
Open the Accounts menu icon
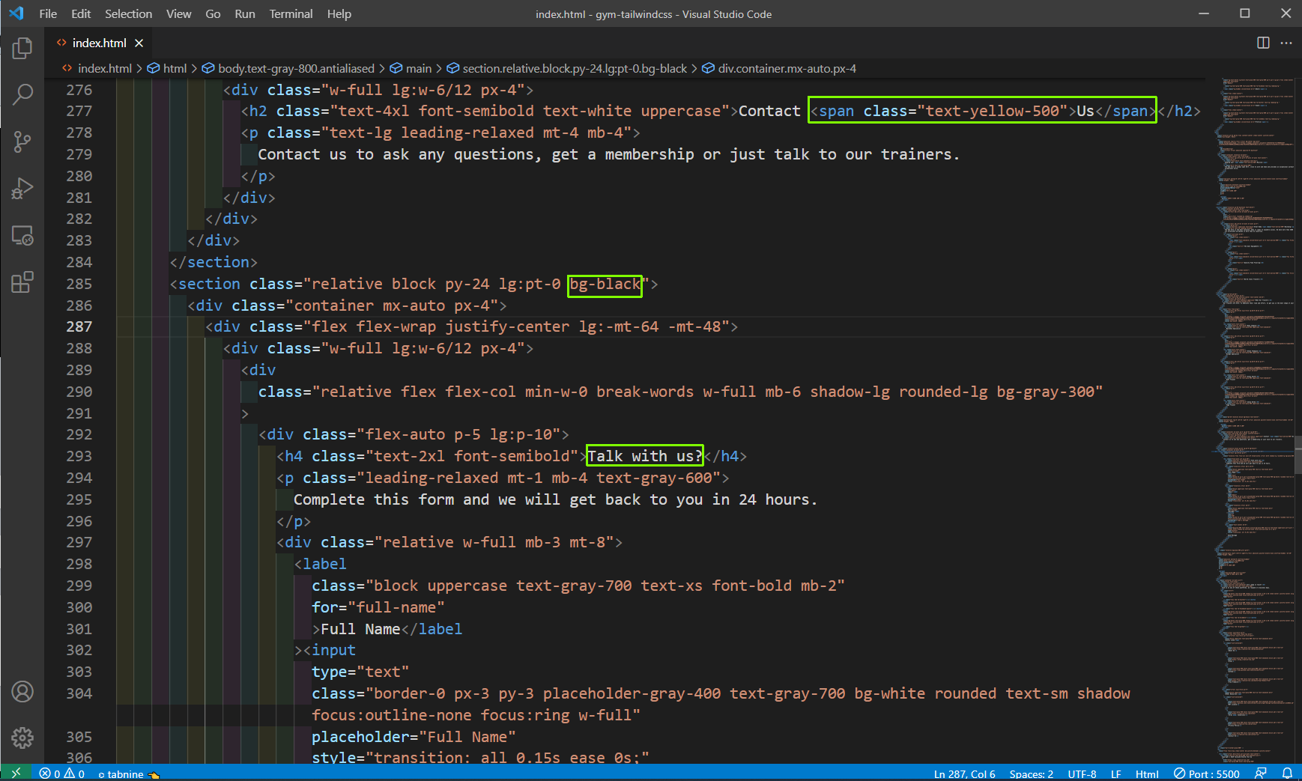[x=22, y=692]
